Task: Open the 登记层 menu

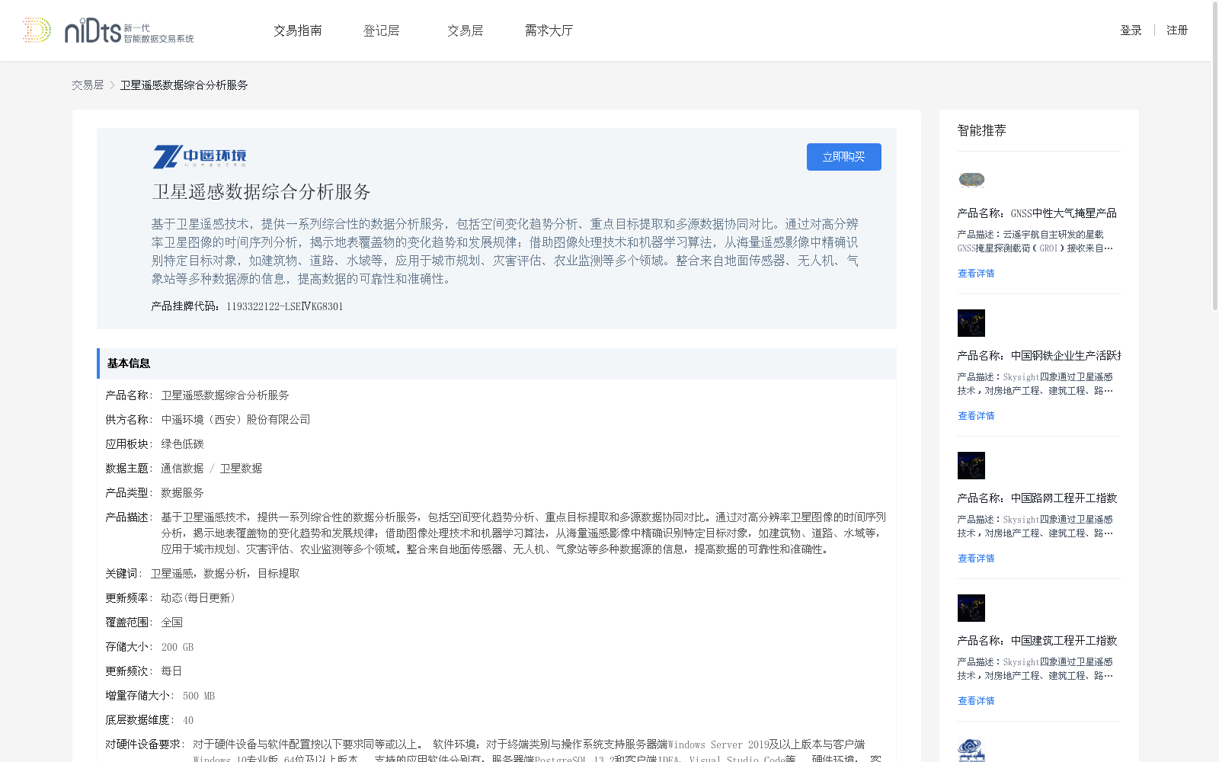Action: (x=382, y=30)
